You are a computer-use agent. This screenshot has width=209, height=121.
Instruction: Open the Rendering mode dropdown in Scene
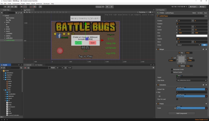coord(143,12)
